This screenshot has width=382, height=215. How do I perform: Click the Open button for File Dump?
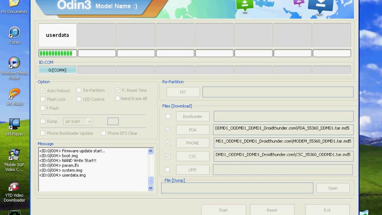pyautogui.click(x=333, y=188)
